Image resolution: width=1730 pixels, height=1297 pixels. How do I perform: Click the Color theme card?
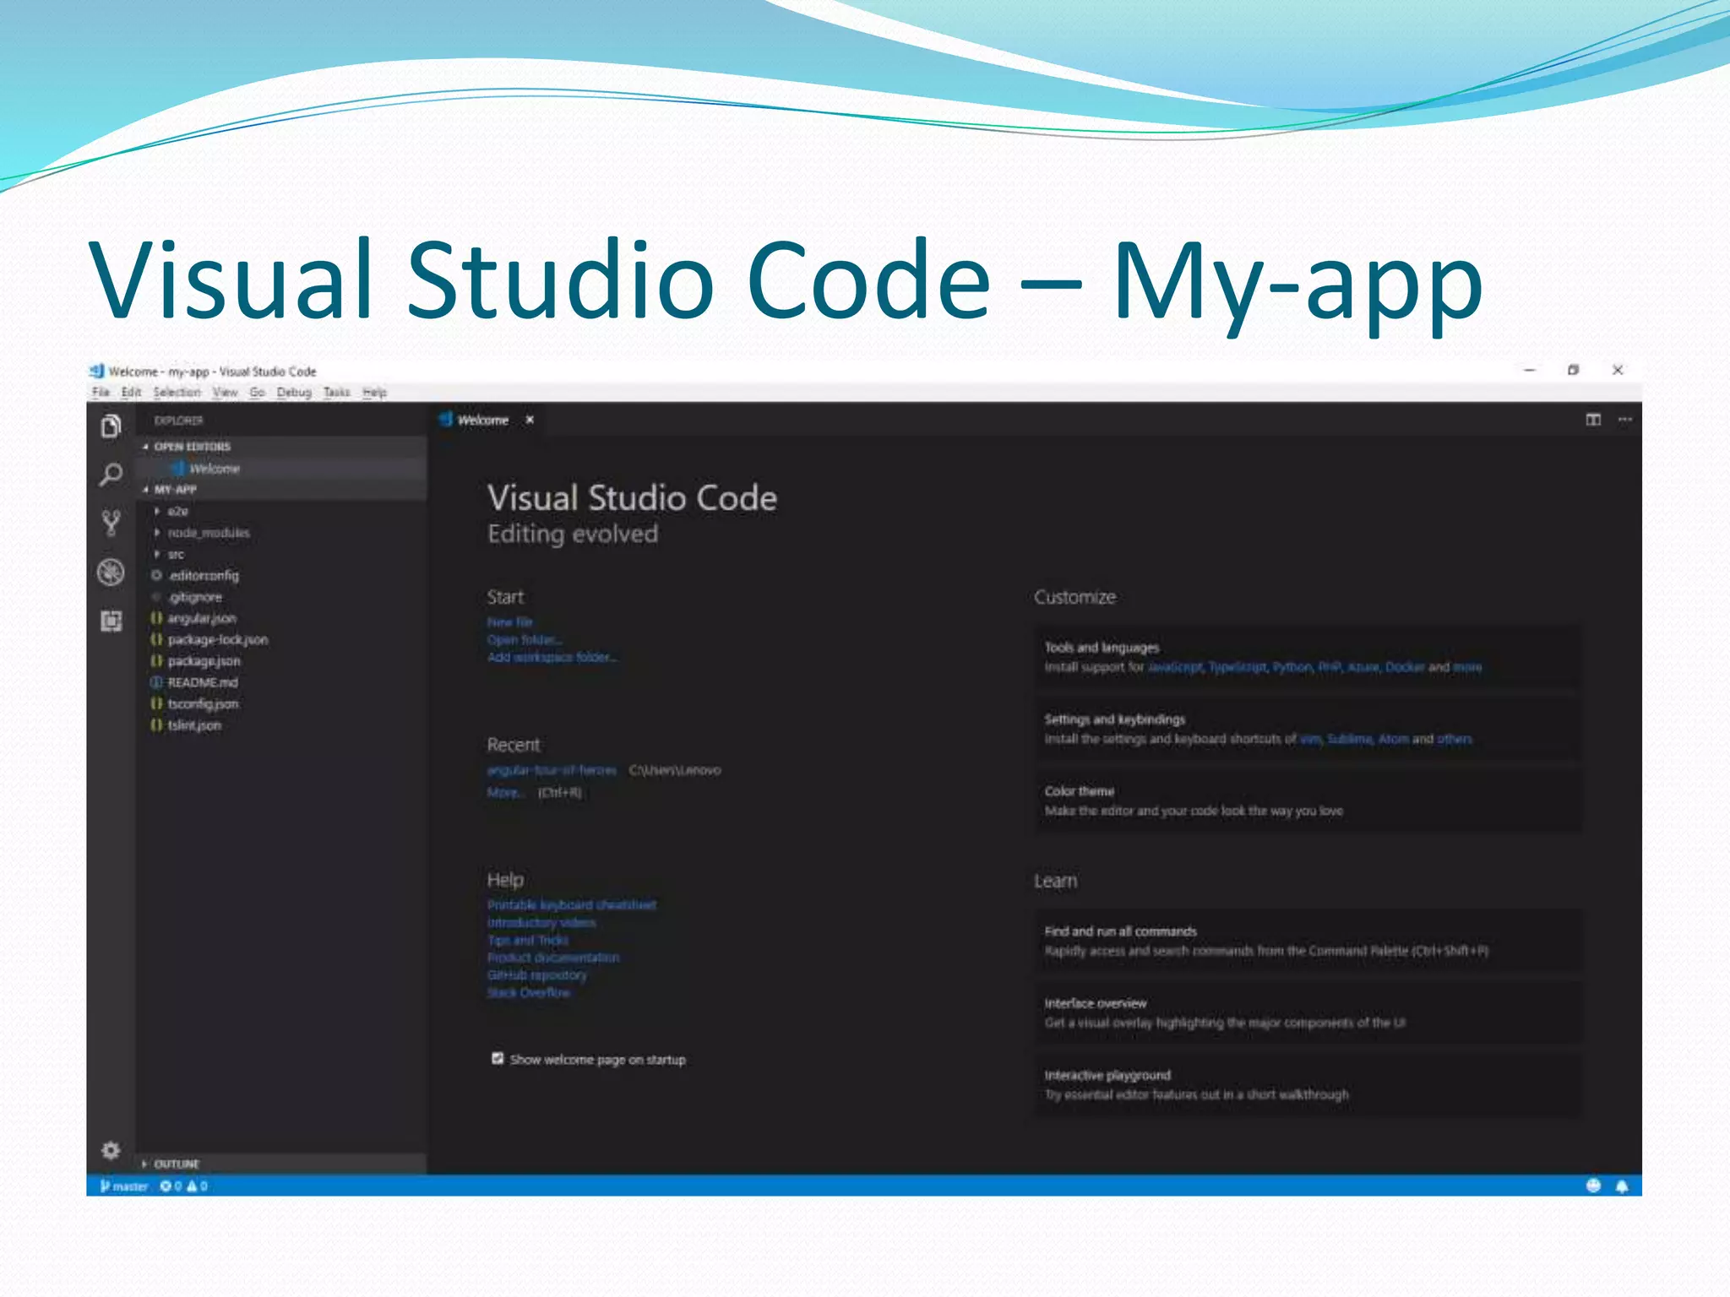[x=1308, y=800]
